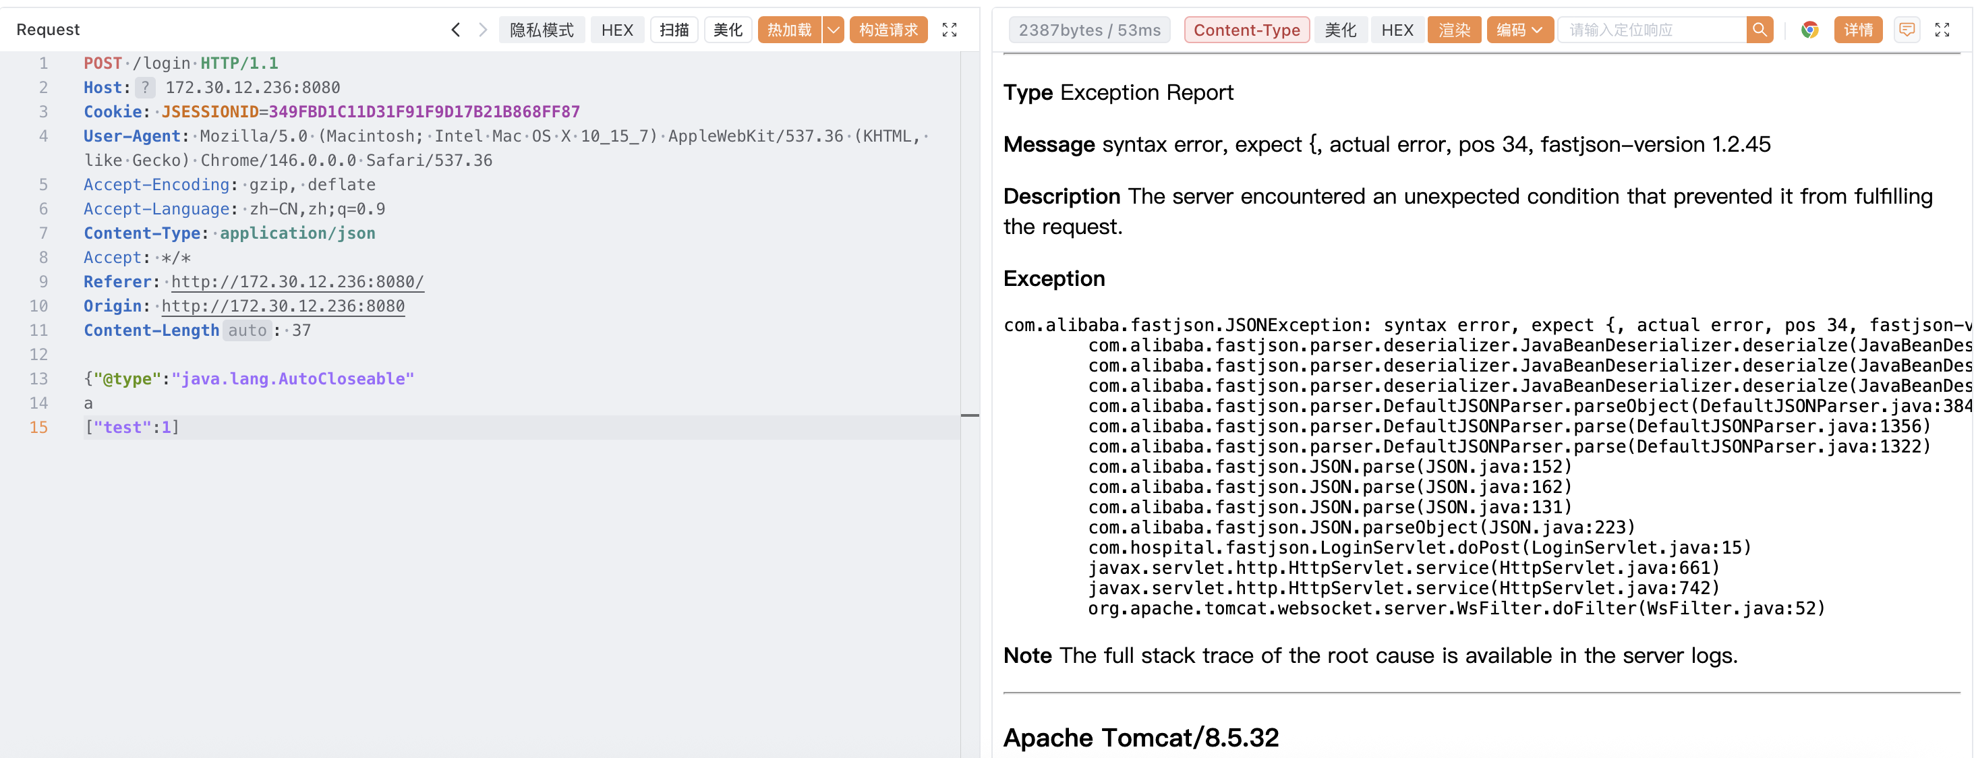Go to next request with right chevron
Viewport: 1976px width, 758px height.
(482, 30)
